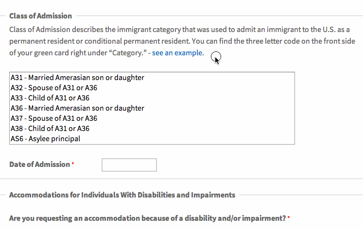This screenshot has height=230, width=363.
Task: Click the Accommodations for Individuals With Disabilities heading
Action: coord(122,195)
